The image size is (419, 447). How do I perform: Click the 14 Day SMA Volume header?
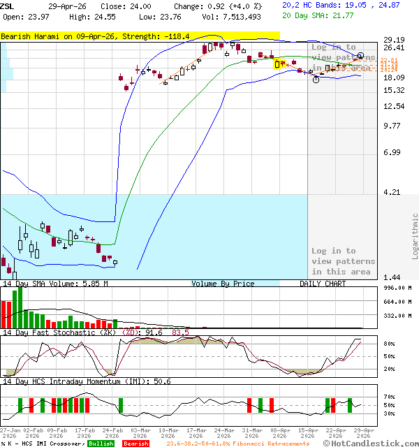54,284
